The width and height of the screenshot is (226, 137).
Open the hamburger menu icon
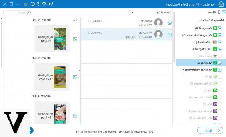tap(25, 4)
